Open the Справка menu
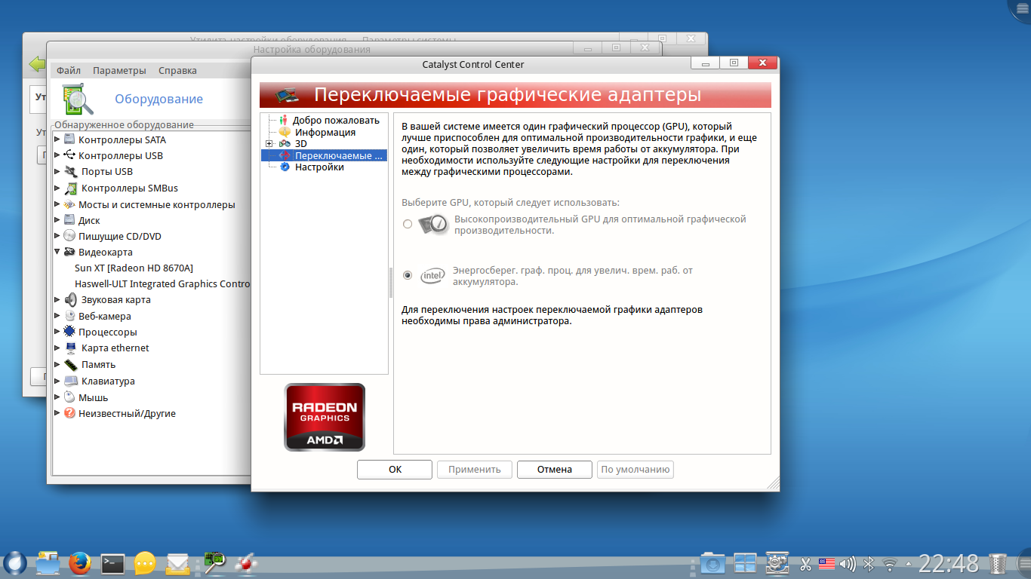This screenshot has height=579, width=1031. 177,70
